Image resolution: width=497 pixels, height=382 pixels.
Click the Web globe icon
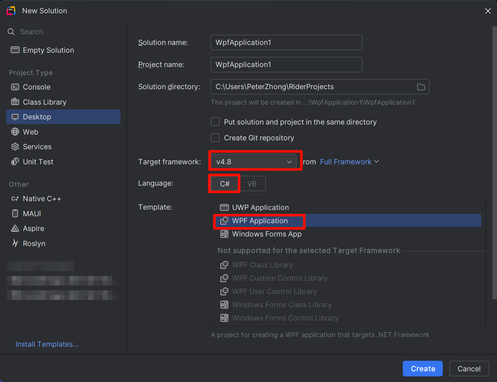(x=15, y=132)
